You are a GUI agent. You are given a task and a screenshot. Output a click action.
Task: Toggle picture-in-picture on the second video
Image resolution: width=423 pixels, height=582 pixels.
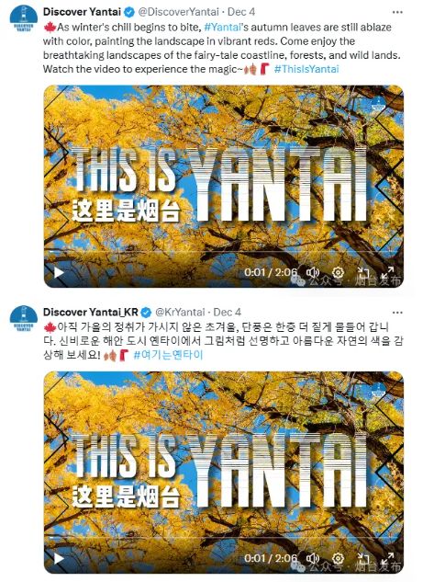click(x=363, y=559)
